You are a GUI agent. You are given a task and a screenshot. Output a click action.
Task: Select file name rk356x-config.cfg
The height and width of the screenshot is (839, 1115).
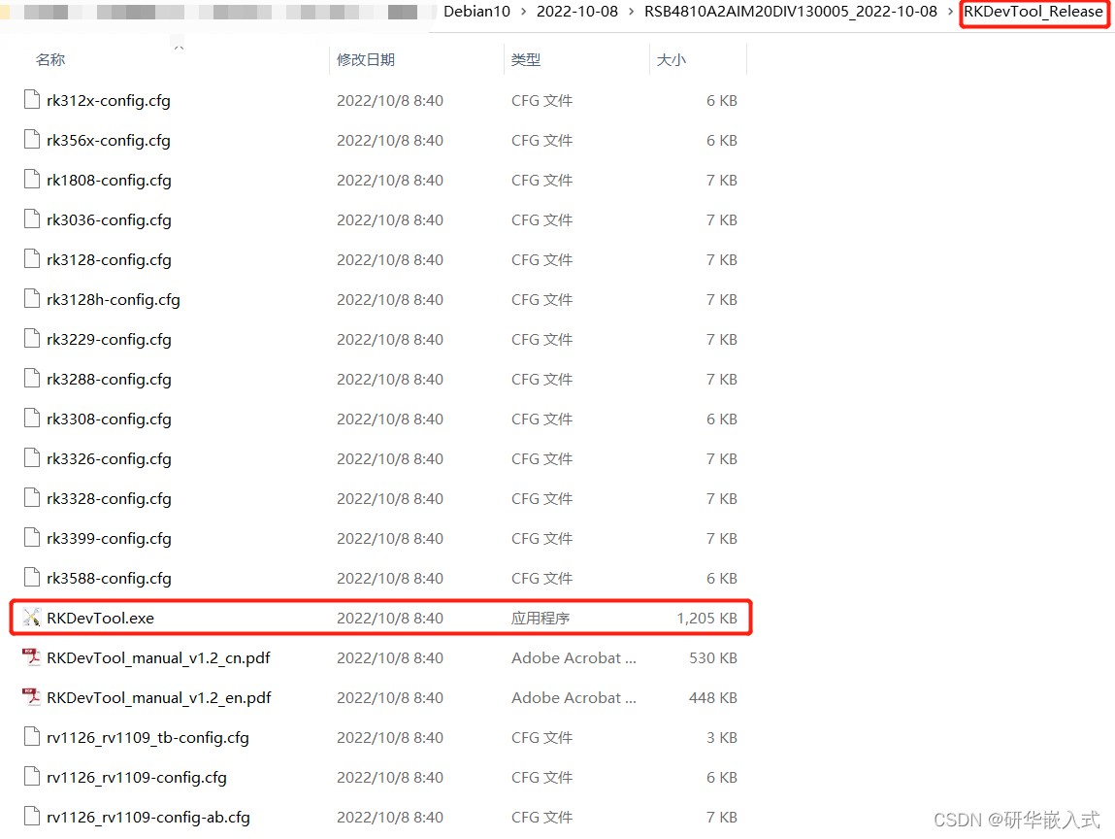tap(109, 140)
